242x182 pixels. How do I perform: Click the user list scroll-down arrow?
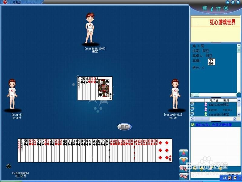pos(239,114)
